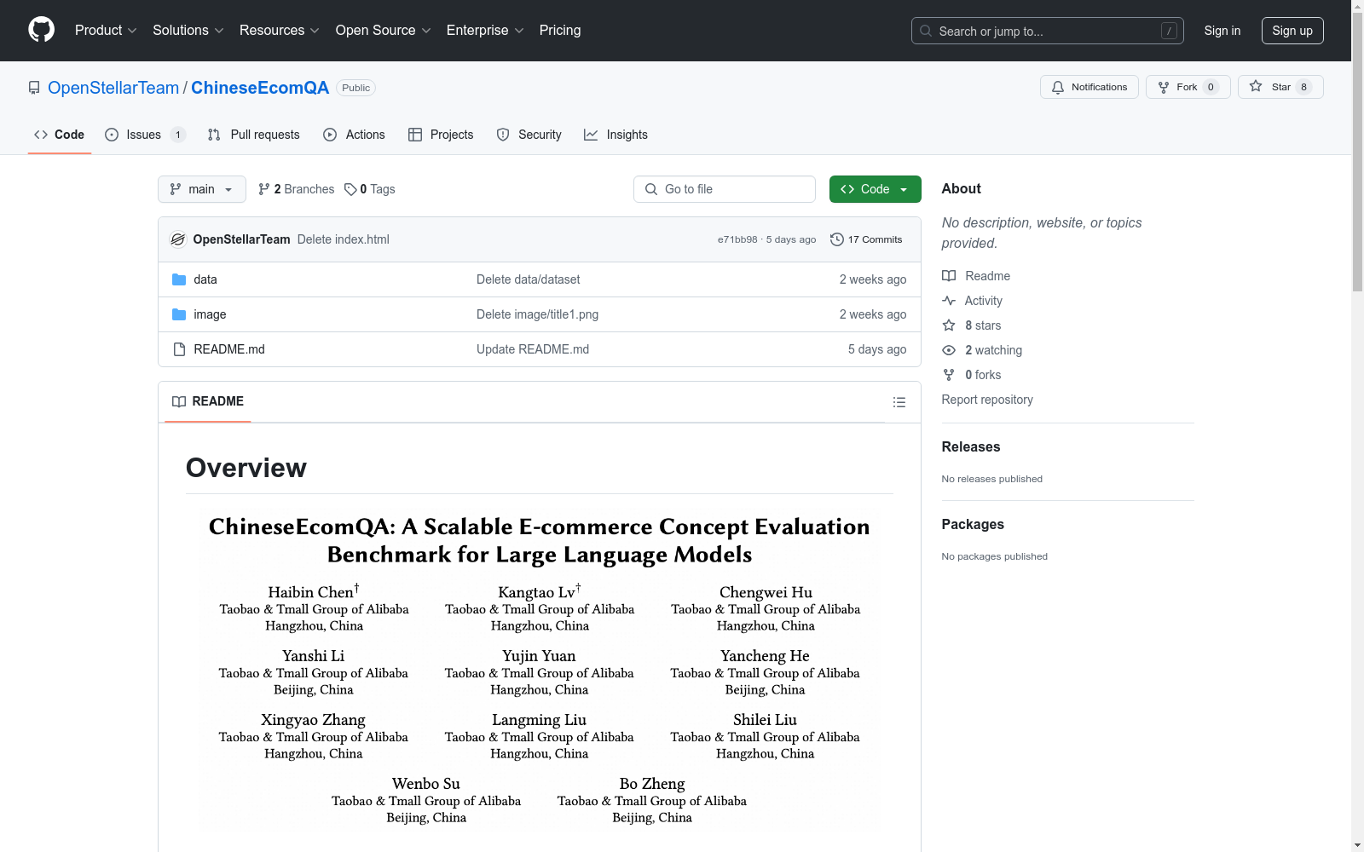Viewport: 1364px width, 852px height.
Task: Open the image folder name link
Action: (210, 314)
